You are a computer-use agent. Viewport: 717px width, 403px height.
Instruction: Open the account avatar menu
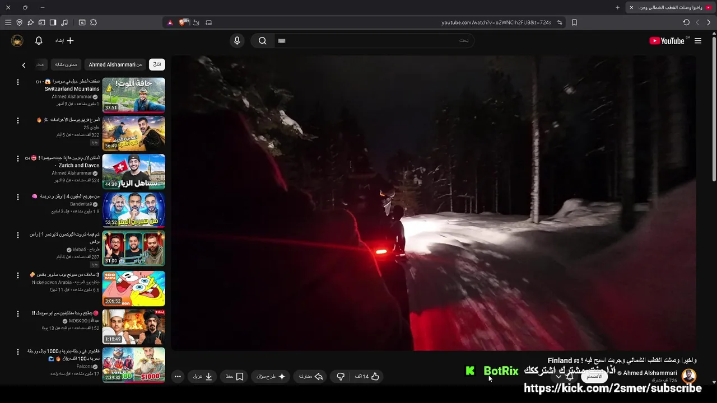click(17, 40)
